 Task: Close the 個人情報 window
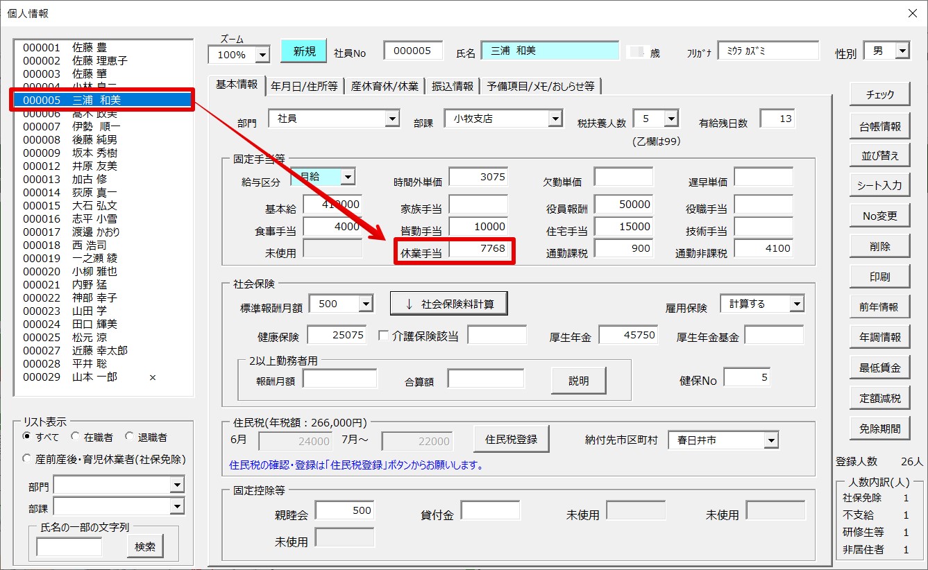[x=912, y=13]
